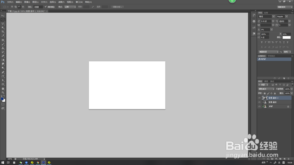Open the 文件(F) menu
Viewport: 294px width, 165px height.
[10, 2]
